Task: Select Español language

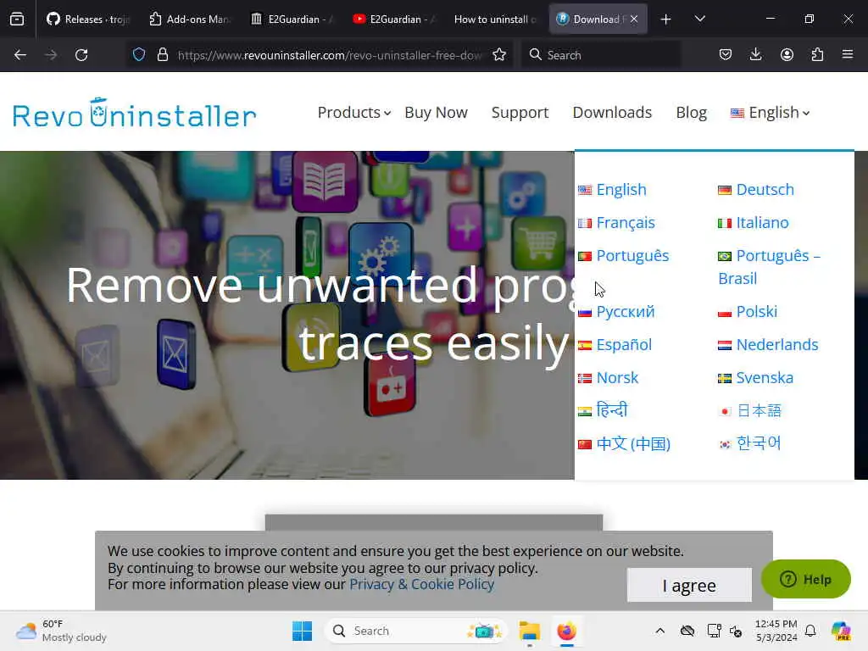Action: point(615,344)
